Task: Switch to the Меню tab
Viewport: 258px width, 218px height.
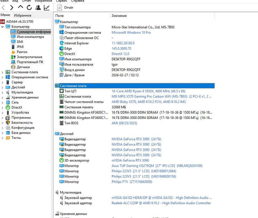Action: click(x=5, y=15)
